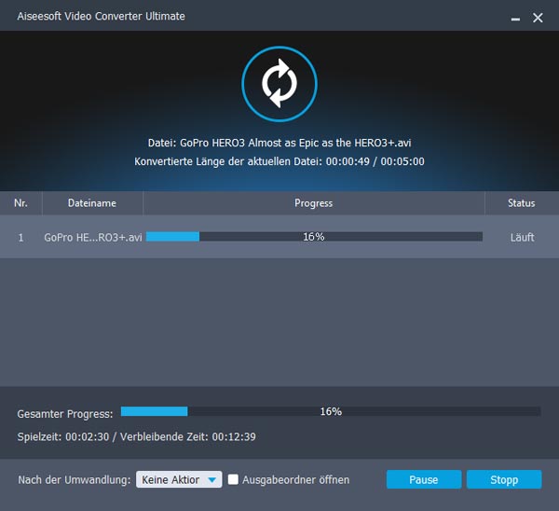Enable the Ausgabeordner öffnen checkbox
Image resolution: width=559 pixels, height=511 pixels.
click(x=235, y=479)
